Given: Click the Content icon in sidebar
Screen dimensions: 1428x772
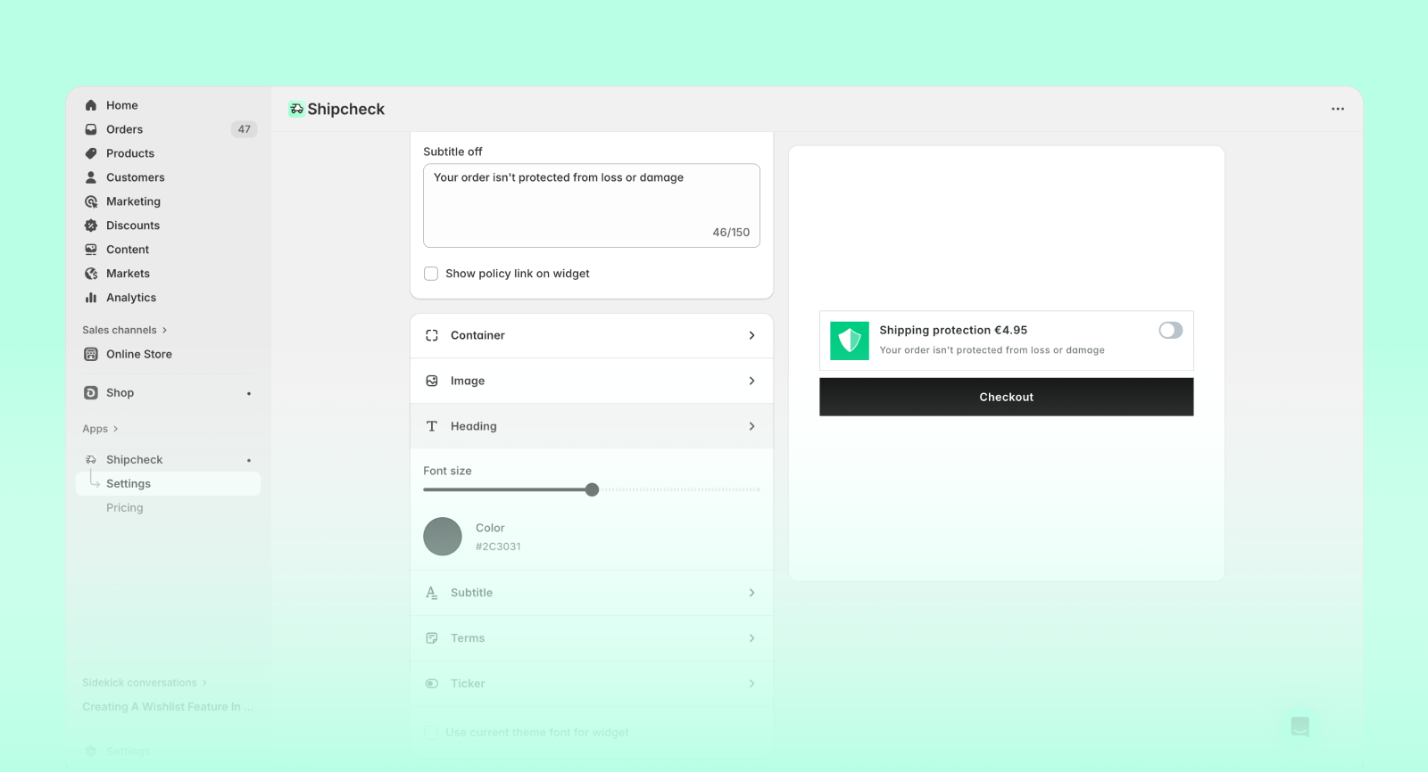Looking at the screenshot, I should coord(90,250).
